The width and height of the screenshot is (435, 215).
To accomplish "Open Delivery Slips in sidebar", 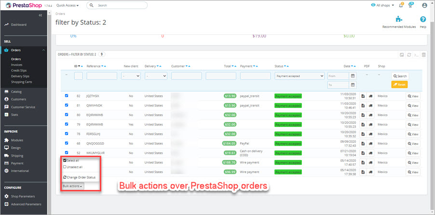I will [20, 76].
